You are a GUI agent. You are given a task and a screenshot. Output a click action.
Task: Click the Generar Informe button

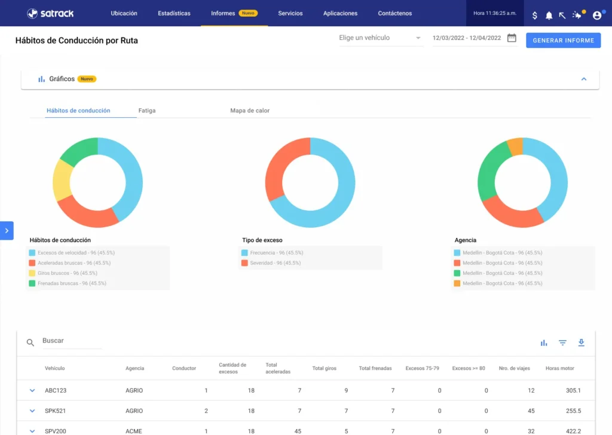point(563,40)
